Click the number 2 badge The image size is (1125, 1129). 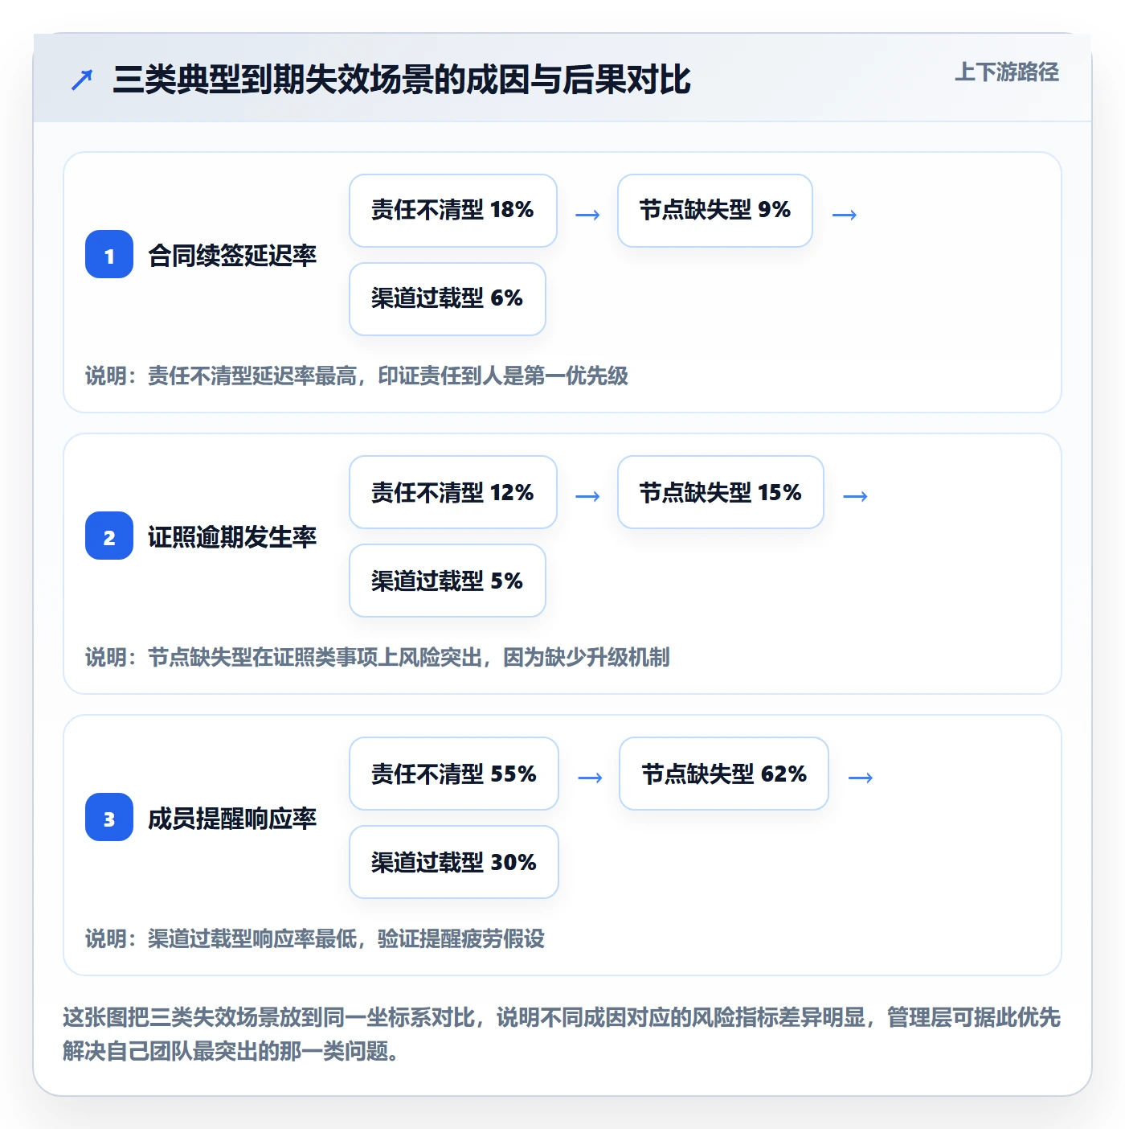pyautogui.click(x=109, y=536)
